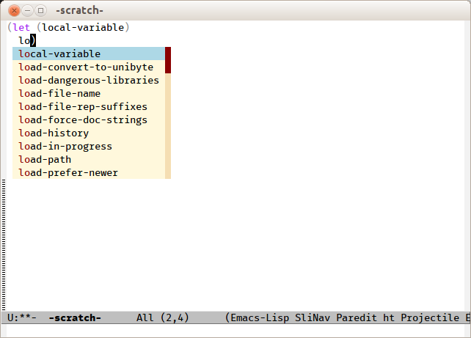The height and width of the screenshot is (338, 471).
Task: Pick the load-history candidate
Action: click(x=54, y=133)
